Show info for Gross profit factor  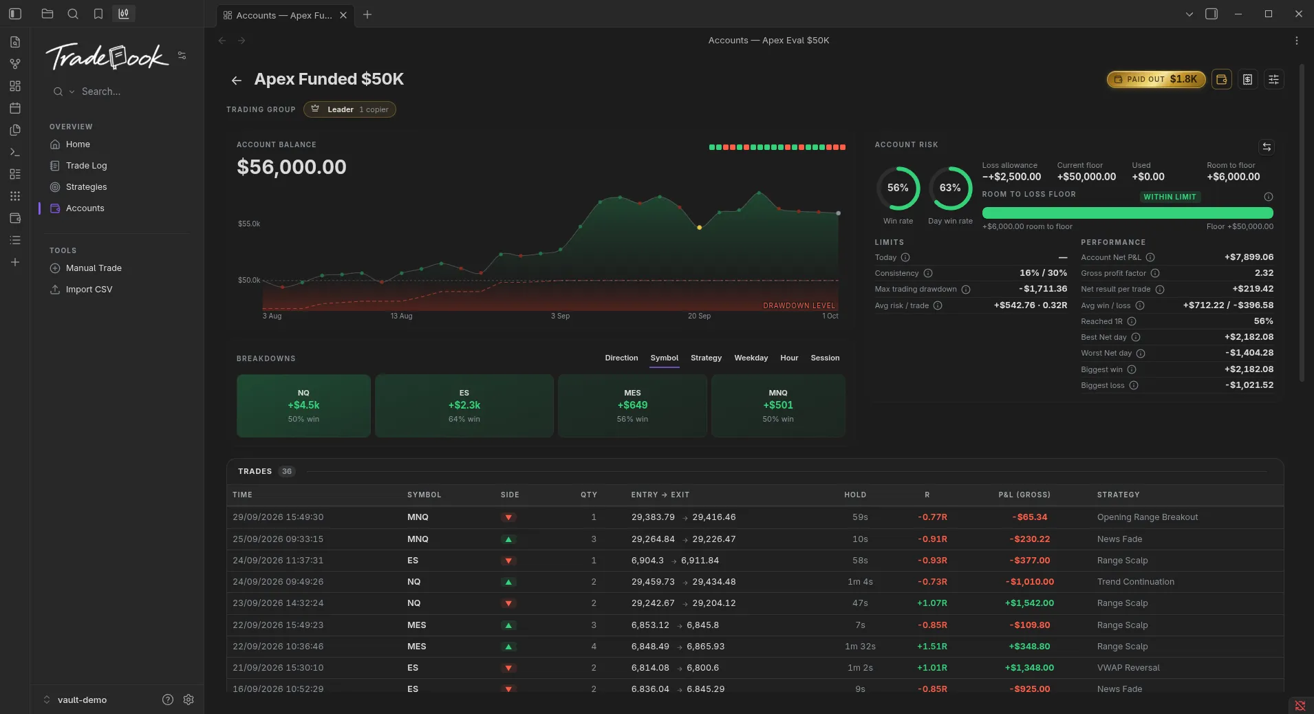click(1155, 274)
